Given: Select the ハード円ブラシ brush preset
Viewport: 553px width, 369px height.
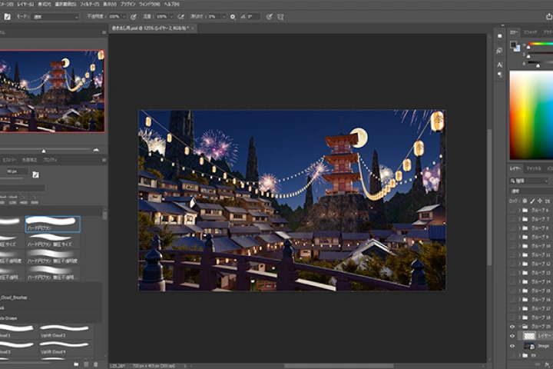Looking at the screenshot, I should click(52, 224).
